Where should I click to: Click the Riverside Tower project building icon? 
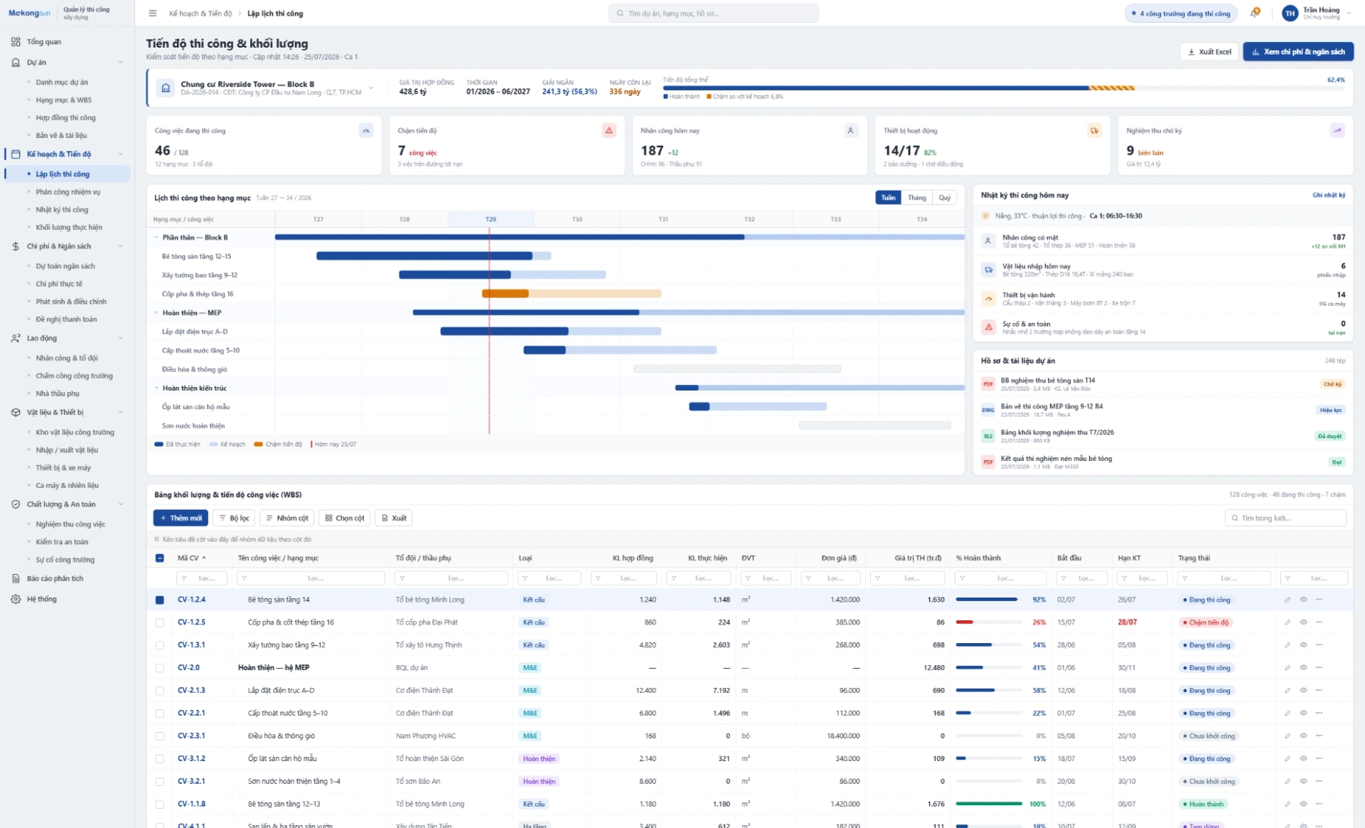(166, 88)
